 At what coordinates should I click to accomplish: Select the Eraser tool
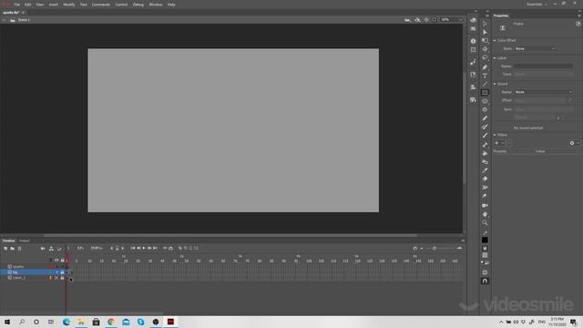(x=485, y=179)
